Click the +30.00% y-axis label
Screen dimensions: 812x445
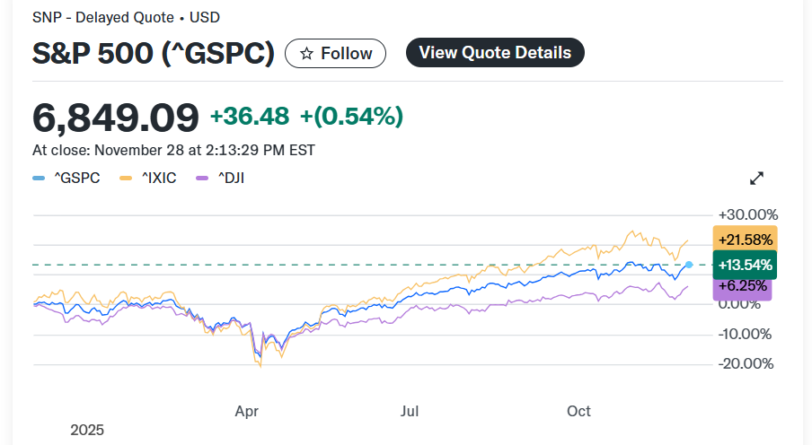748,215
